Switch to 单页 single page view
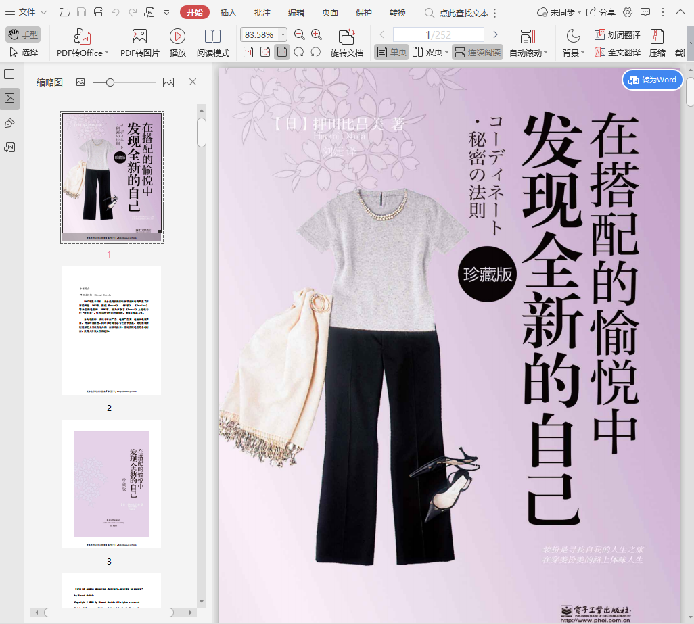This screenshot has height=624, width=694. click(x=391, y=52)
